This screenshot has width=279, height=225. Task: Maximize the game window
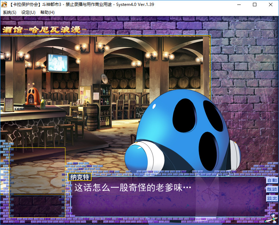point(255,5)
